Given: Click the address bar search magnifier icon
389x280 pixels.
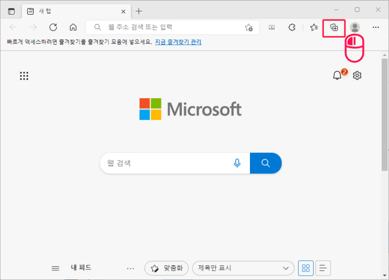Looking at the screenshot, I should click(x=98, y=27).
